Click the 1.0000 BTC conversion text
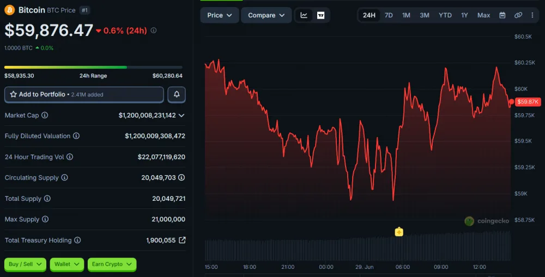Viewport: 545px width, 277px height. [19, 48]
